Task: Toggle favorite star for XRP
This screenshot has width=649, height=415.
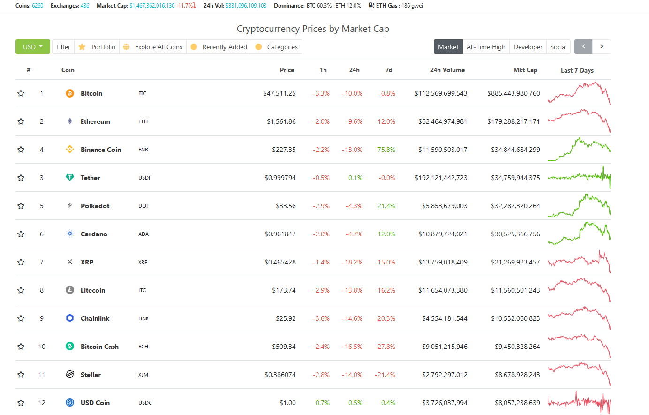Action: pos(21,262)
